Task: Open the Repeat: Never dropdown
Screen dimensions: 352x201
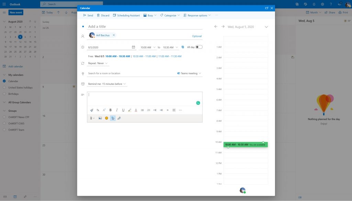Action: coord(98,63)
